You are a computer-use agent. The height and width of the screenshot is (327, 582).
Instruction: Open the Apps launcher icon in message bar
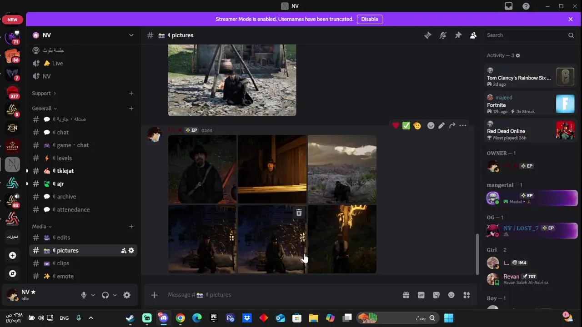(467, 295)
